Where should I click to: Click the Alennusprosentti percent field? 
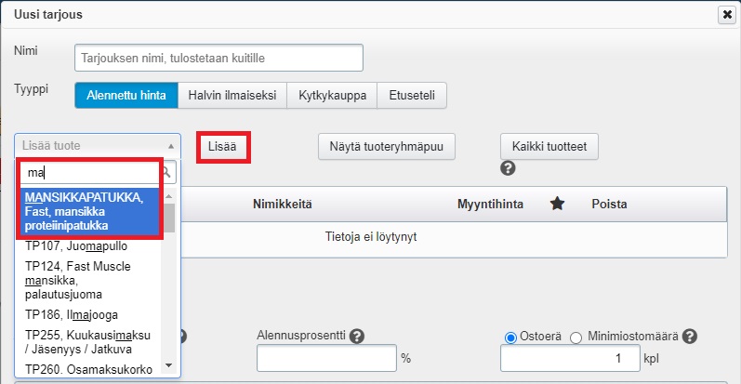click(x=326, y=358)
